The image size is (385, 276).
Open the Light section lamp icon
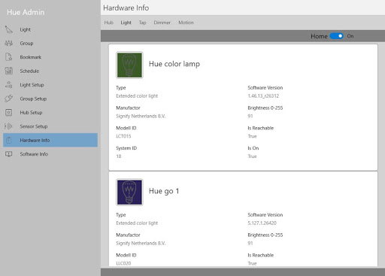[9, 29]
